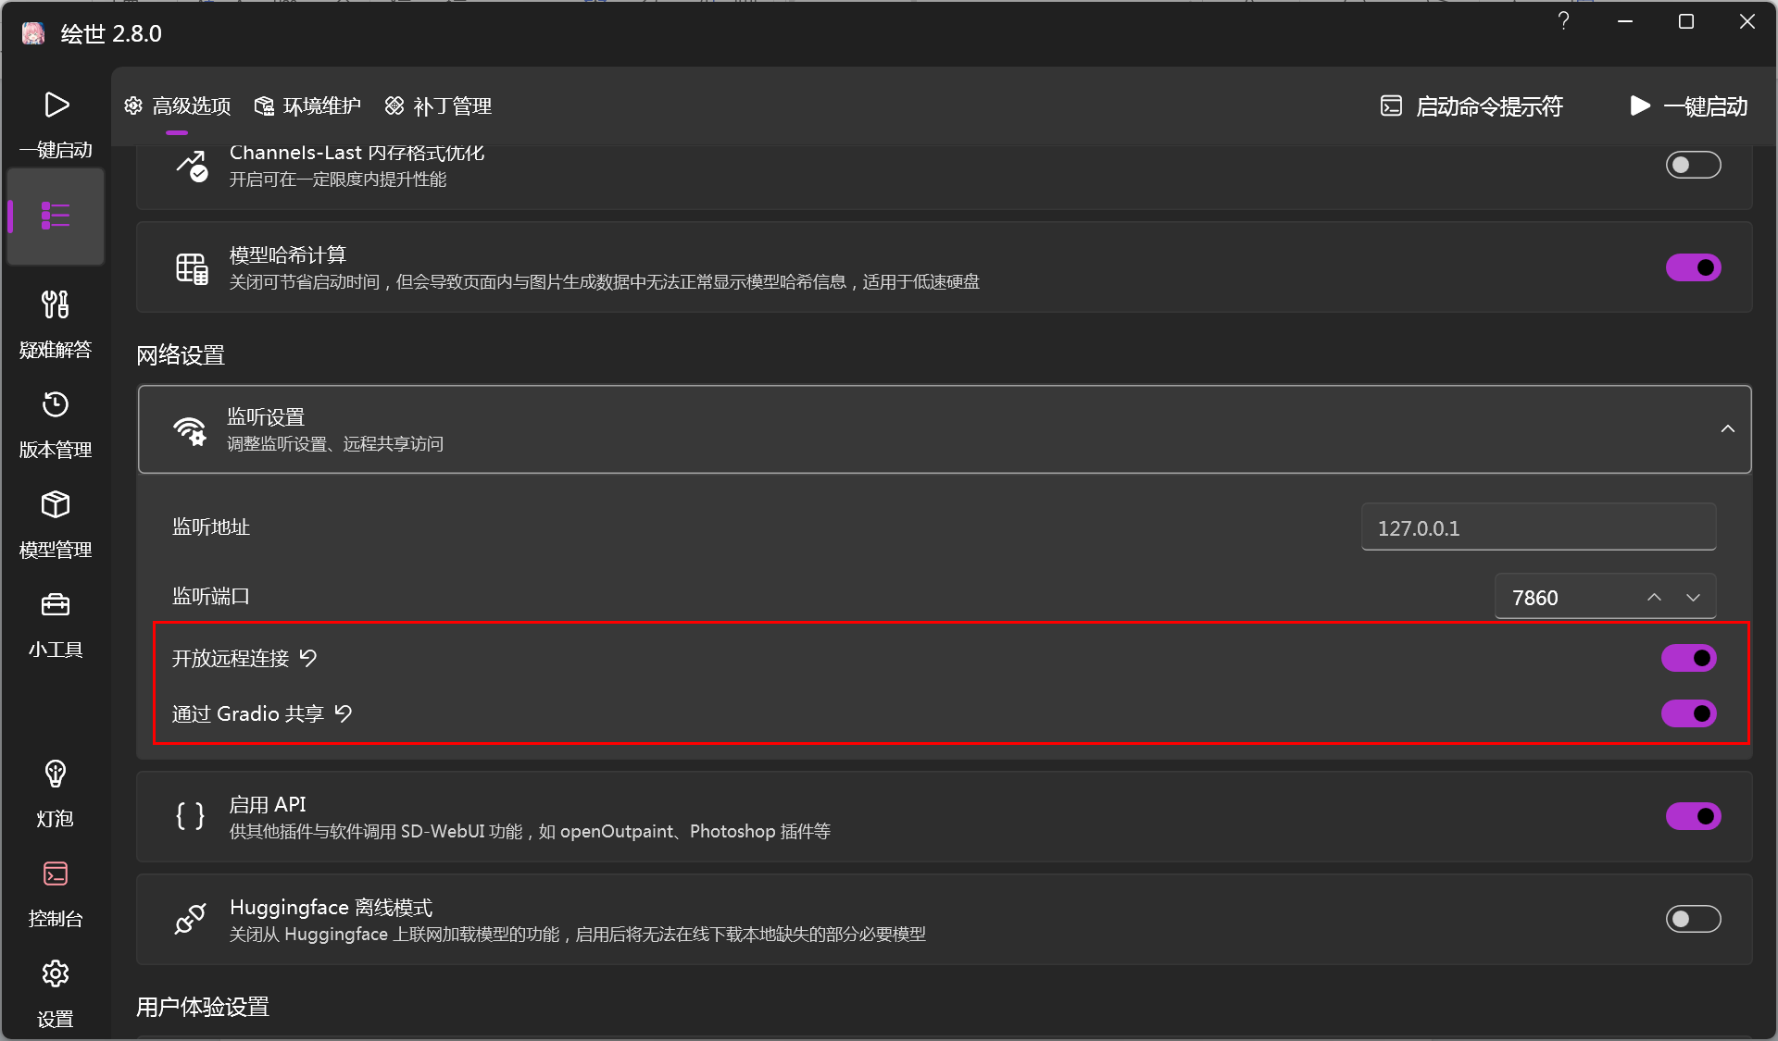Click the 灯泡 lightbulb sidebar icon
This screenshot has width=1778, height=1041.
56,774
